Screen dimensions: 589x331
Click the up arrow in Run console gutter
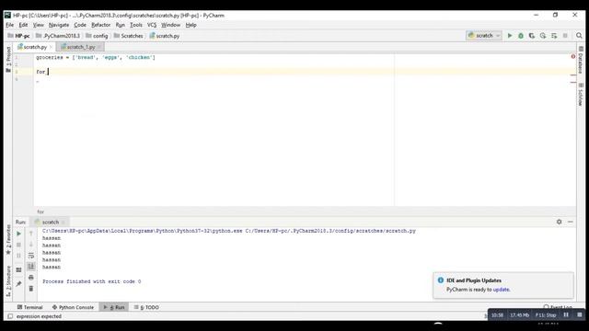pos(31,234)
